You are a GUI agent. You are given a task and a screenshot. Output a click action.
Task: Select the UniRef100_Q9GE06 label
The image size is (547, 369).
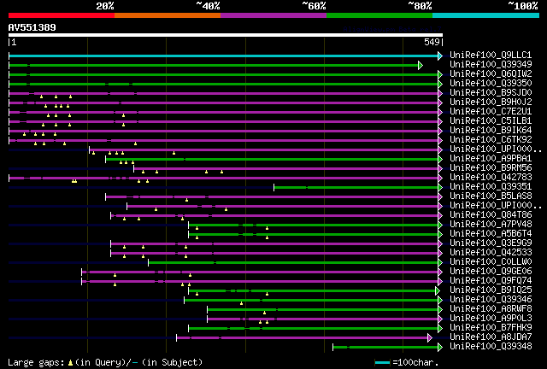[491, 272]
